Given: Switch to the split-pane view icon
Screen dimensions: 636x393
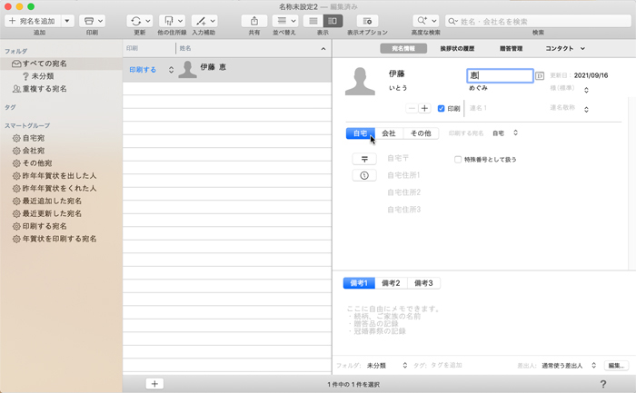Looking at the screenshot, I should coord(333,21).
